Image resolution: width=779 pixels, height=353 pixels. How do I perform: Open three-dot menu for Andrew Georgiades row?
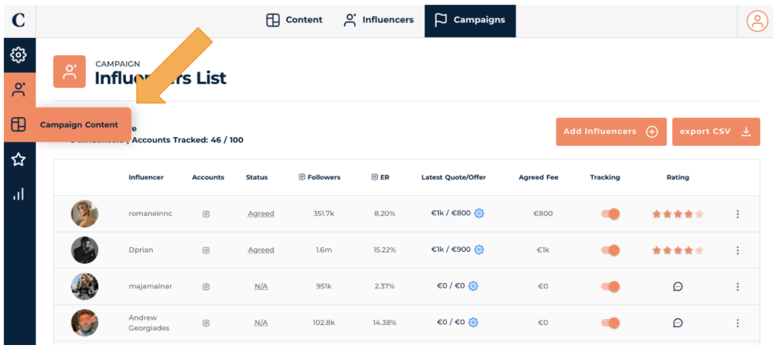738,323
